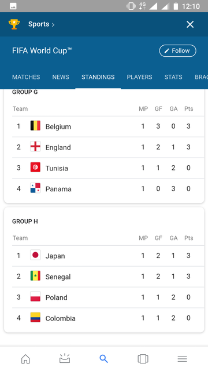This screenshot has width=208, height=371.
Task: Open the recent tabs carousel icon
Action: coord(143,359)
